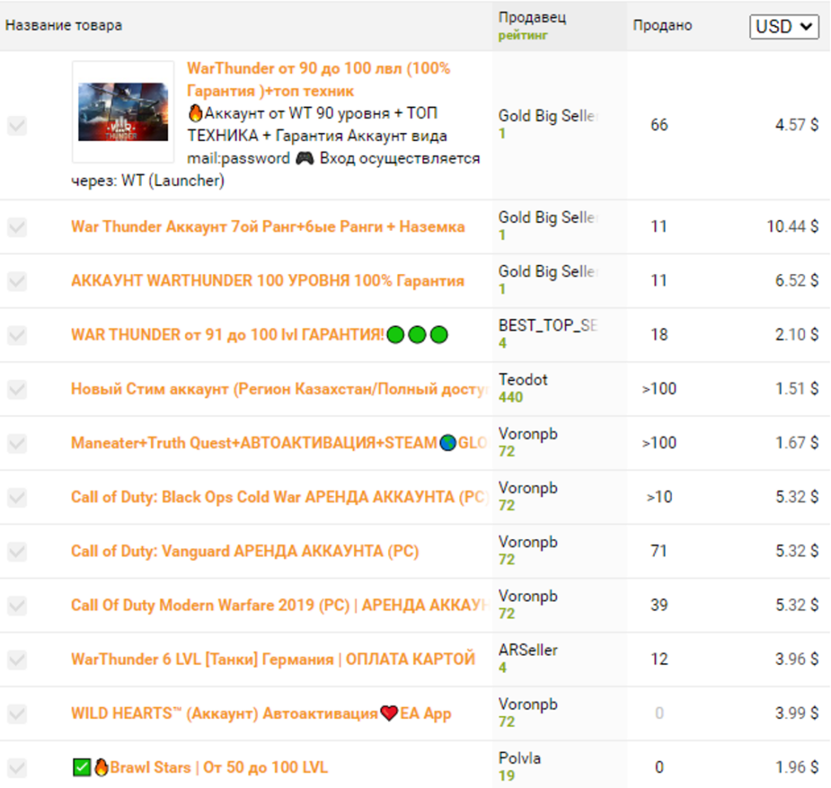Tick checkbox for Maneater+Truth Quest row
The height and width of the screenshot is (788, 831).
[17, 443]
